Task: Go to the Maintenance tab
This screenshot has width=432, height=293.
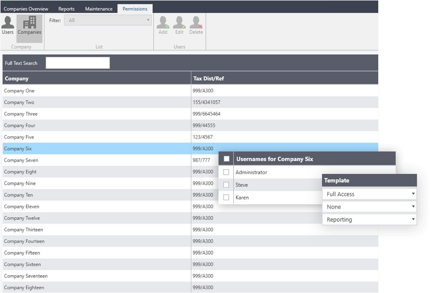Action: 99,9
